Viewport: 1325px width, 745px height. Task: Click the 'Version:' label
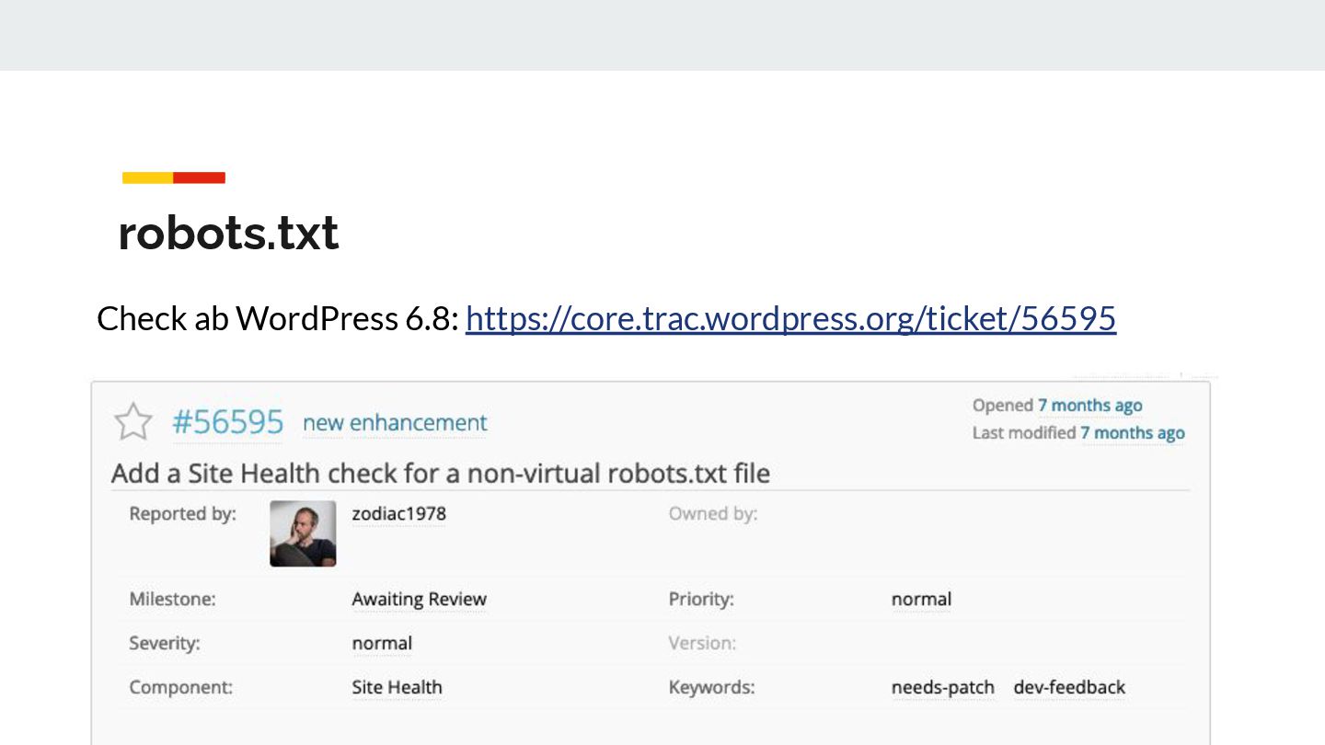(x=702, y=644)
